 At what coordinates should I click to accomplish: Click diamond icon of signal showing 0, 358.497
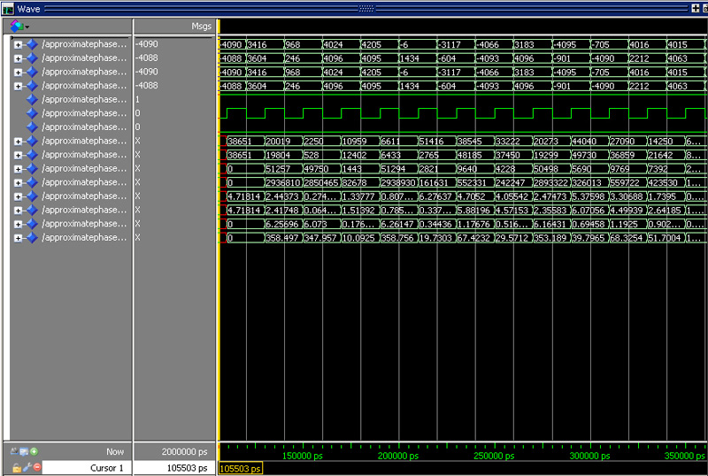32,237
